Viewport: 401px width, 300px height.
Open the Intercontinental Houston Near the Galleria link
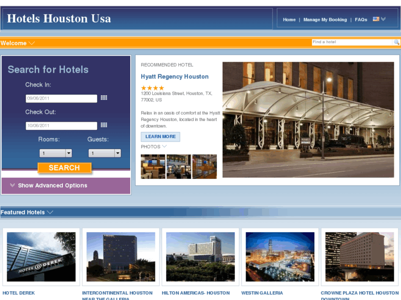117,296
